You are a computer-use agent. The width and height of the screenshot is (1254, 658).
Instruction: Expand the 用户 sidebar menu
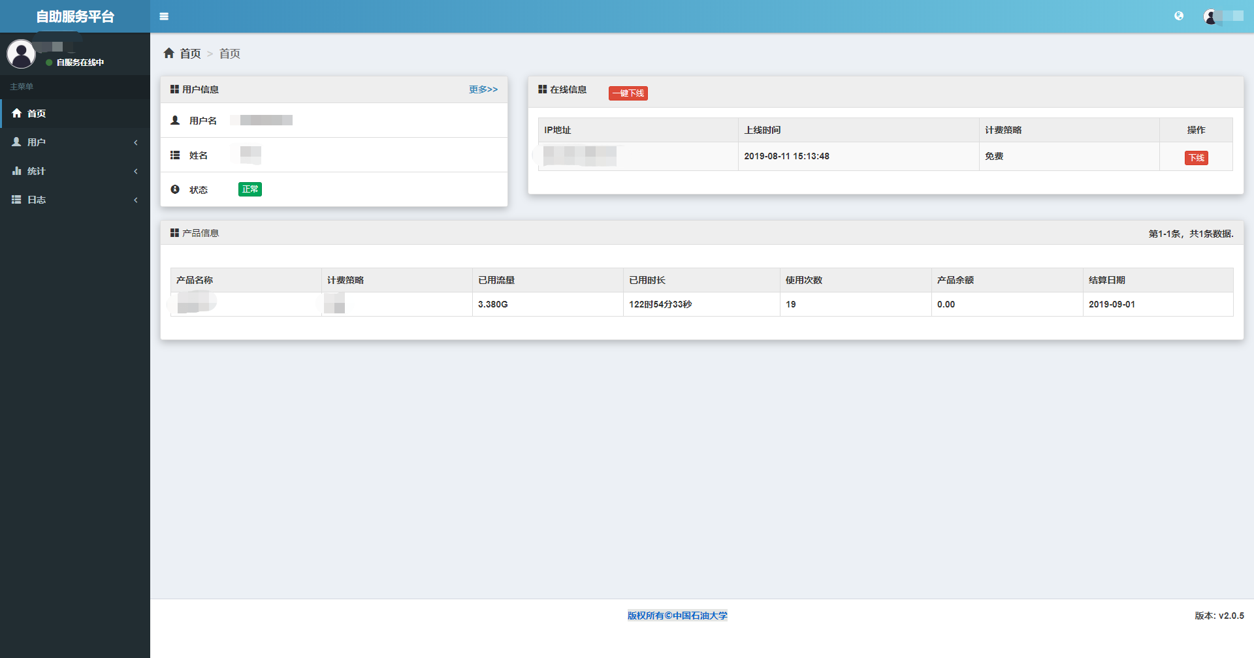tap(37, 142)
